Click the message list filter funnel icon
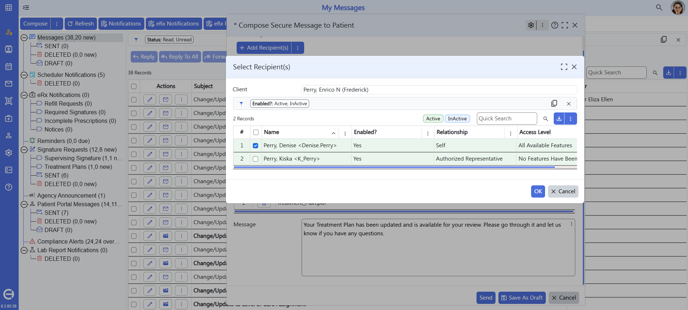The height and width of the screenshot is (310, 688). (136, 40)
